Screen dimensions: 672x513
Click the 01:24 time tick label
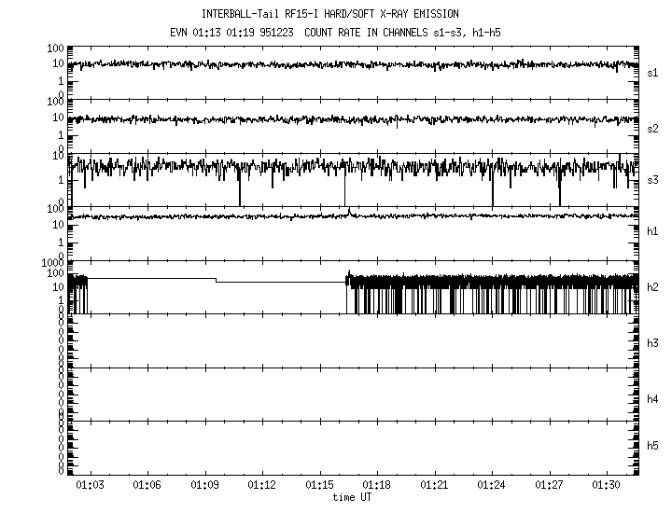coord(492,486)
